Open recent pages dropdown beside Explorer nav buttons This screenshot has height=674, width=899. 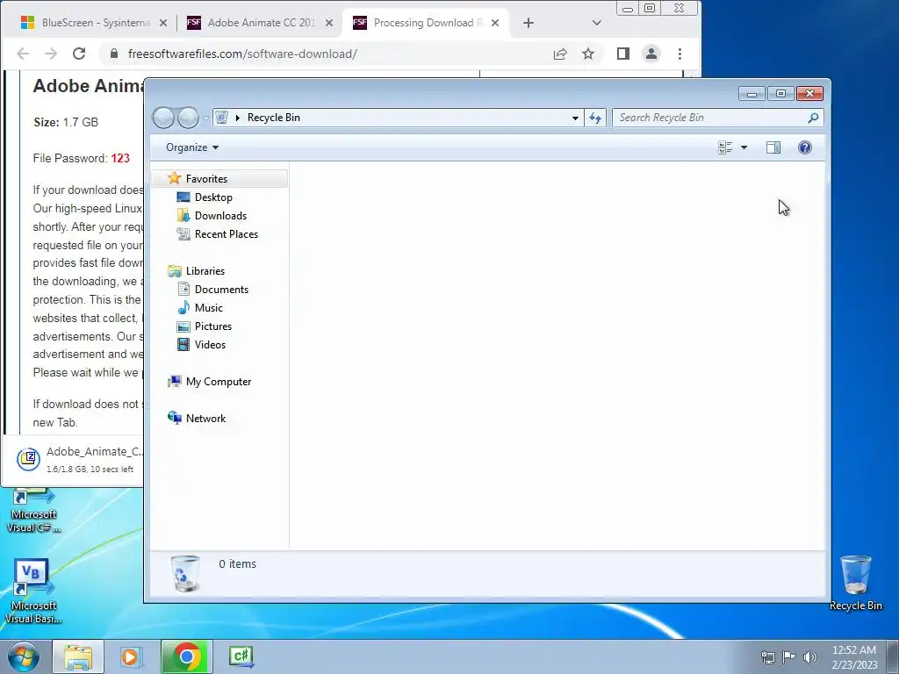[x=205, y=118]
